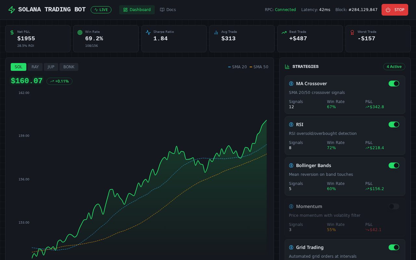The width and height of the screenshot is (416, 260).
Task: Click the RSI P&L up-arrow icon
Action: click(367, 148)
